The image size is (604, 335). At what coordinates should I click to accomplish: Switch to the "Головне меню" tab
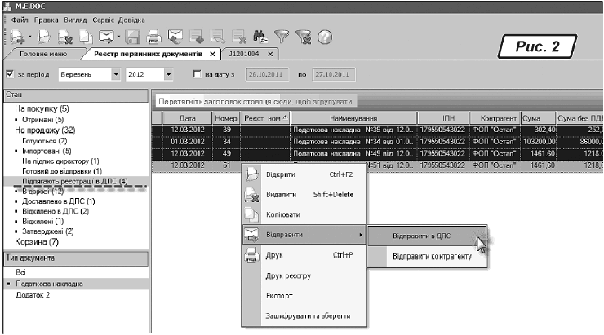[x=44, y=55]
